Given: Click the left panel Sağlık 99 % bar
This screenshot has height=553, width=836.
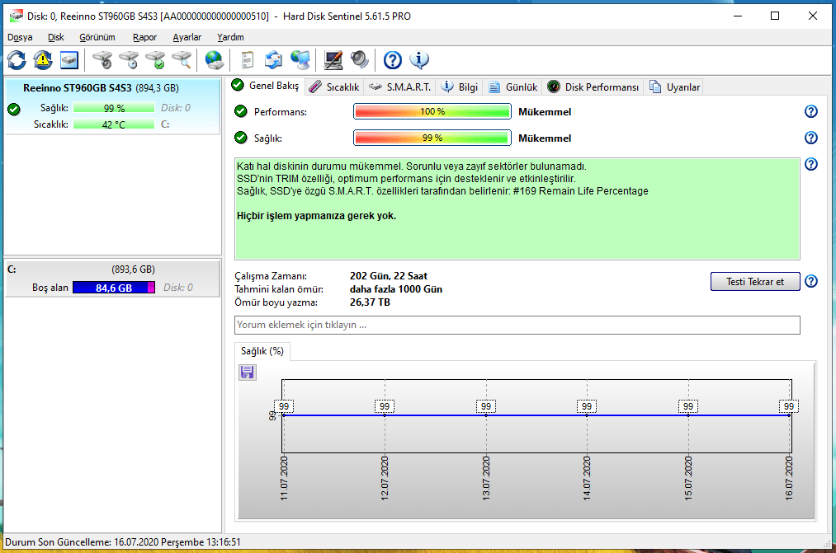Looking at the screenshot, I should point(114,108).
